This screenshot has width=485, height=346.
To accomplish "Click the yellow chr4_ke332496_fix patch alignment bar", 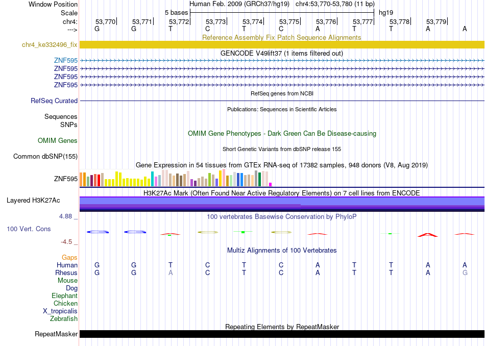I will (x=282, y=44).
